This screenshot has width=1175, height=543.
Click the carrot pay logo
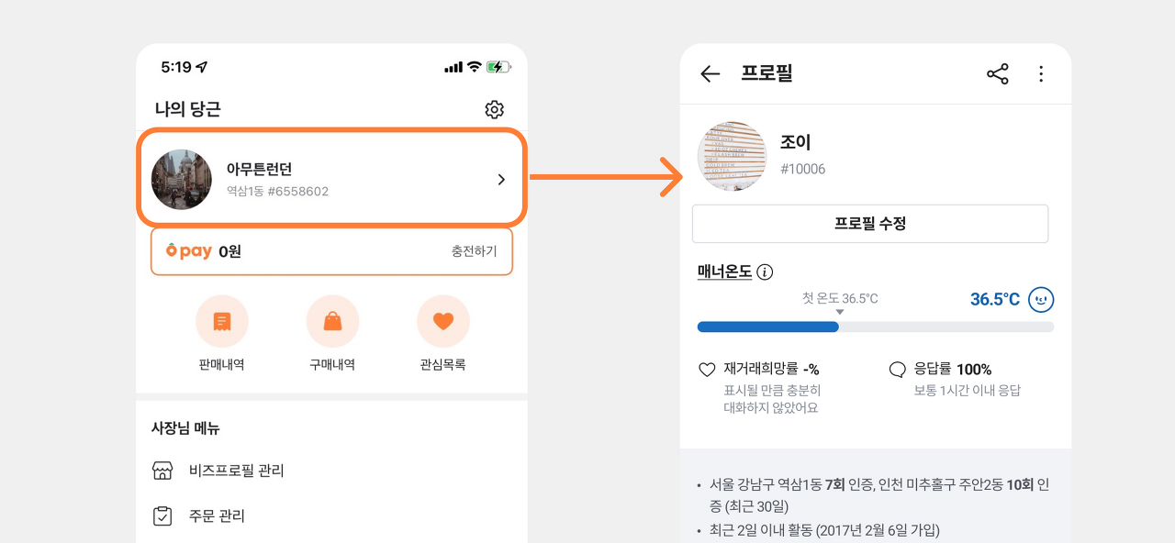click(x=189, y=251)
